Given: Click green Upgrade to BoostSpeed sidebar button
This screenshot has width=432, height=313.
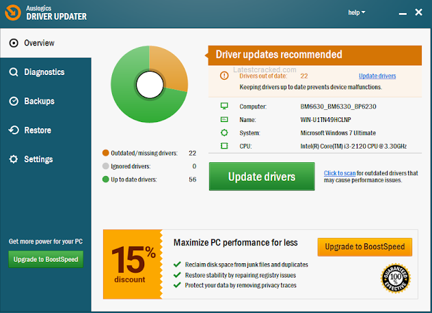Looking at the screenshot, I should (46, 259).
